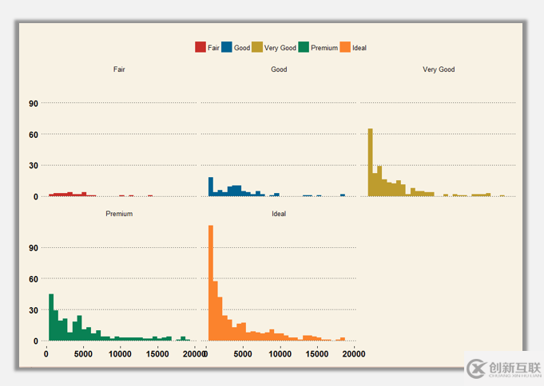Screen dimensions: 544x386
Task: Click the tallest blue bar in Good histogram
Action: [x=211, y=187]
